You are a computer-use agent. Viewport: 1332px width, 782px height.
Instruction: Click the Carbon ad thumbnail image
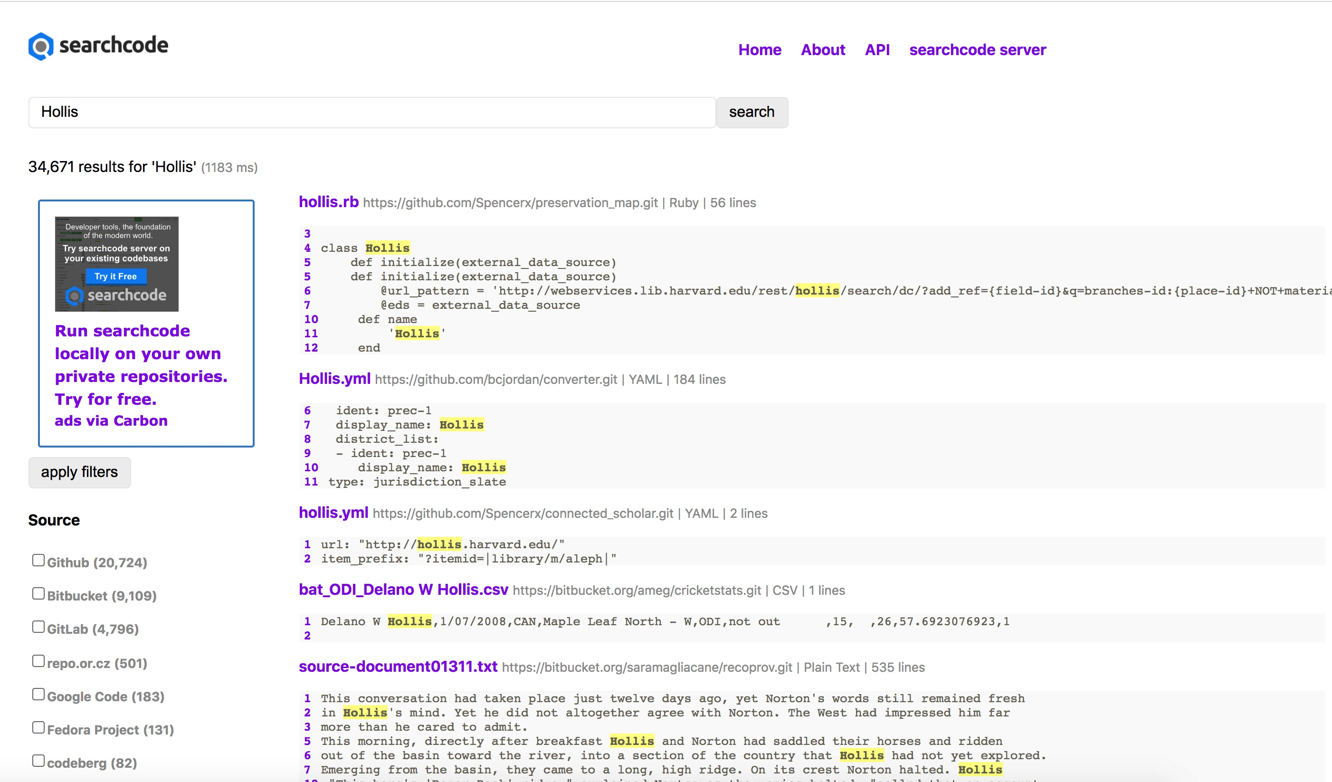click(x=116, y=264)
